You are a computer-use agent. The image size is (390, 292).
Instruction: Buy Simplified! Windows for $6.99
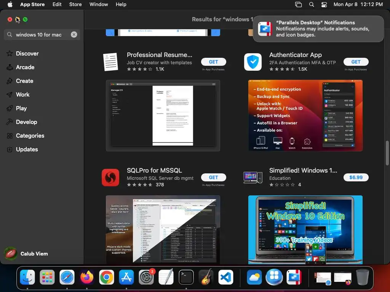(x=356, y=177)
